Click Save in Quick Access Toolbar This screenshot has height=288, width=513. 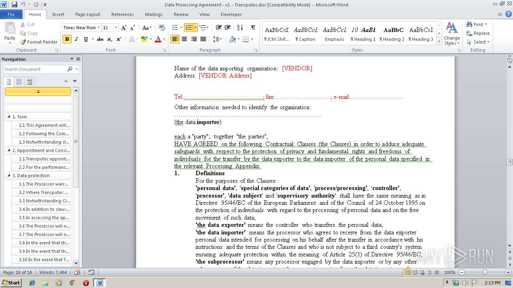[x=14, y=4]
